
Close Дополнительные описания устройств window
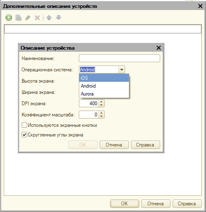pos(200,6)
